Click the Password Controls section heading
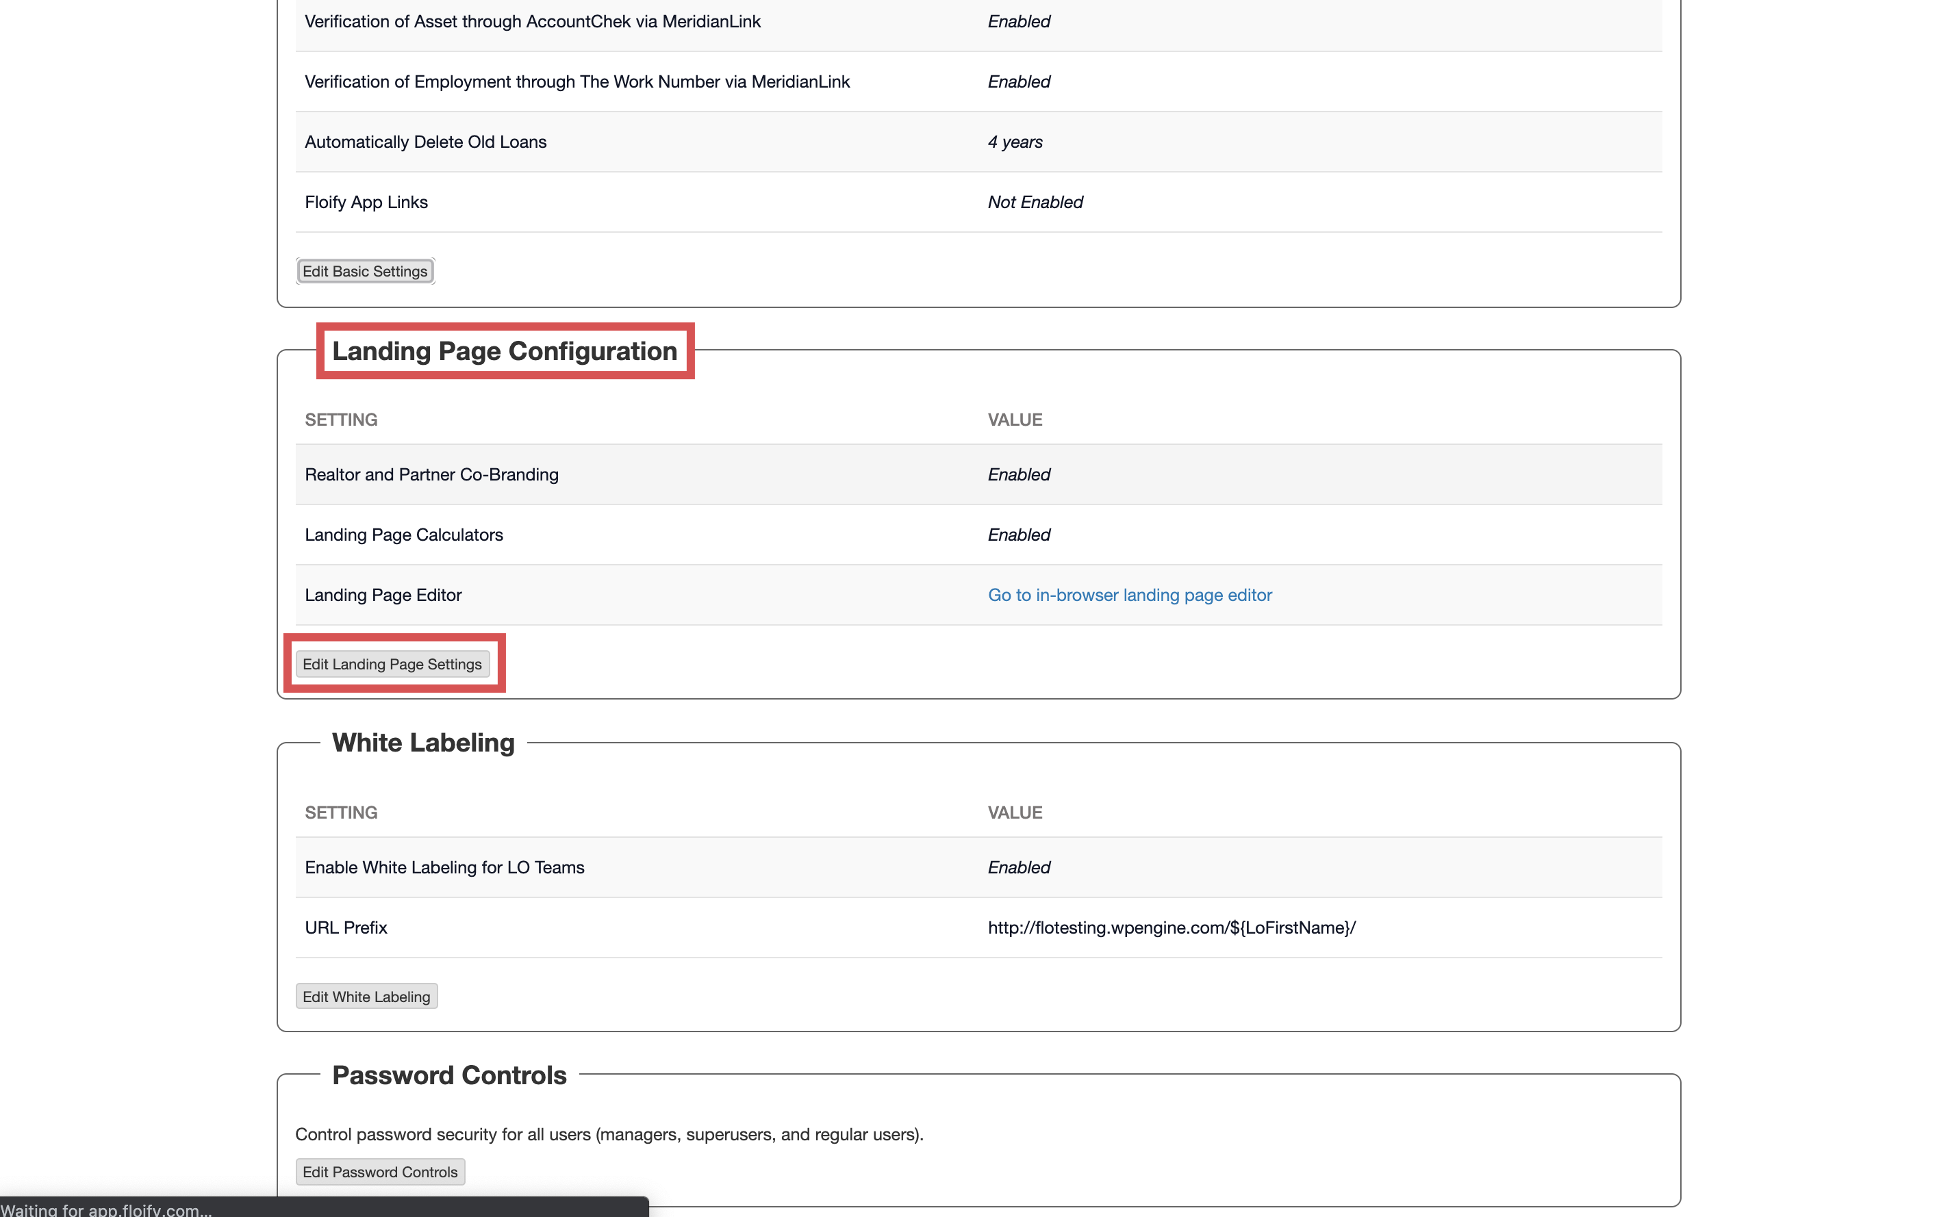The width and height of the screenshot is (1950, 1217). (449, 1075)
